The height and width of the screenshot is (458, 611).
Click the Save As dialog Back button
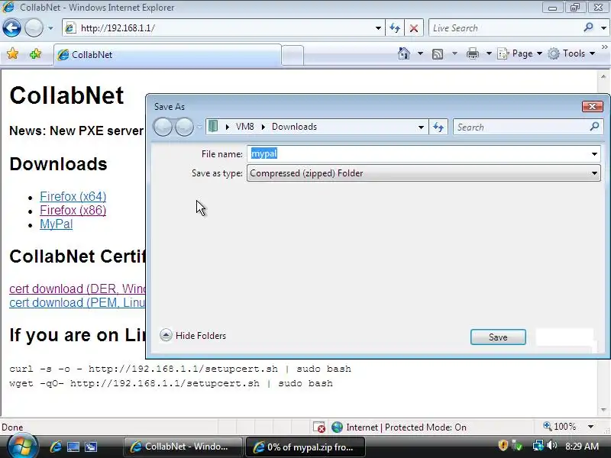coord(163,127)
